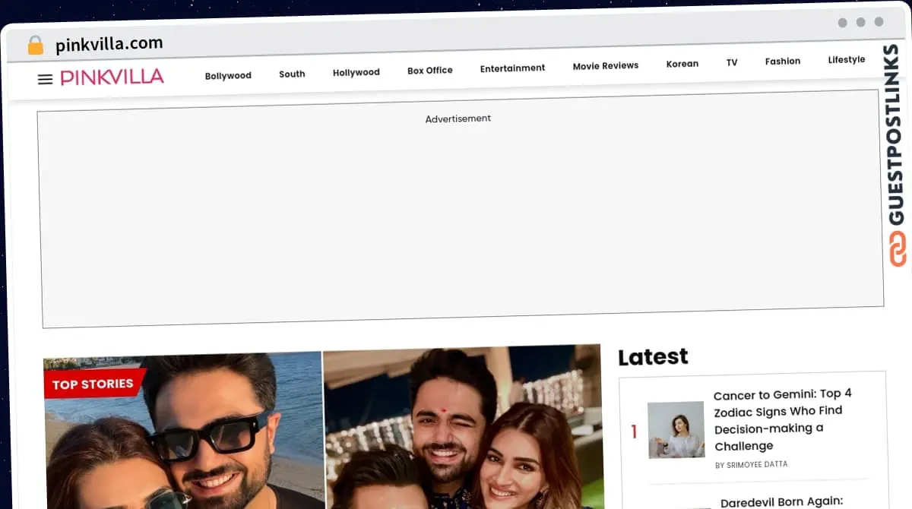Click the Pinkvilla logo

112,76
